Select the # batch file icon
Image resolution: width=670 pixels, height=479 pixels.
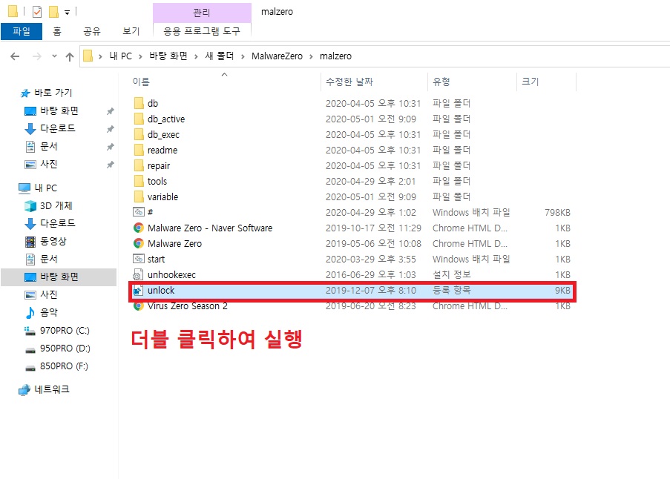click(x=139, y=212)
